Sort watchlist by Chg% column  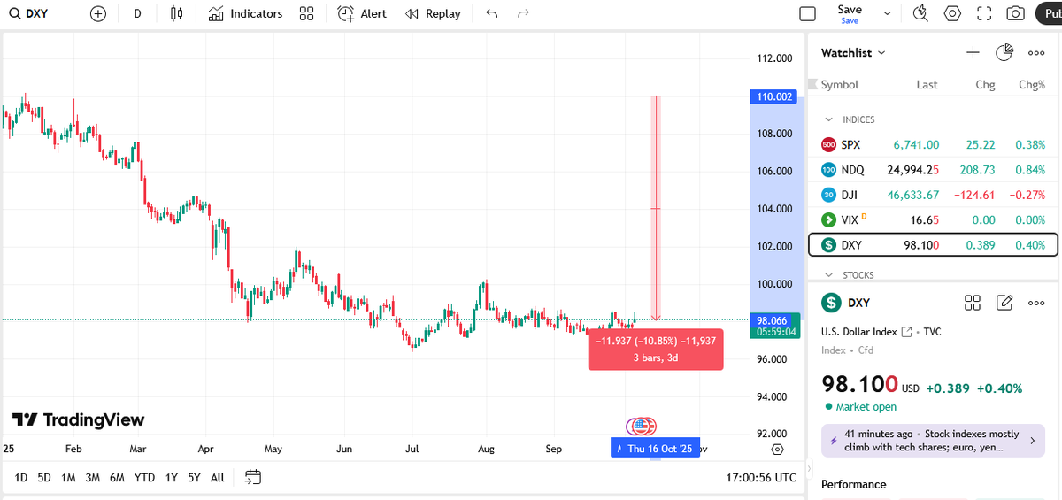pyautogui.click(x=1032, y=85)
